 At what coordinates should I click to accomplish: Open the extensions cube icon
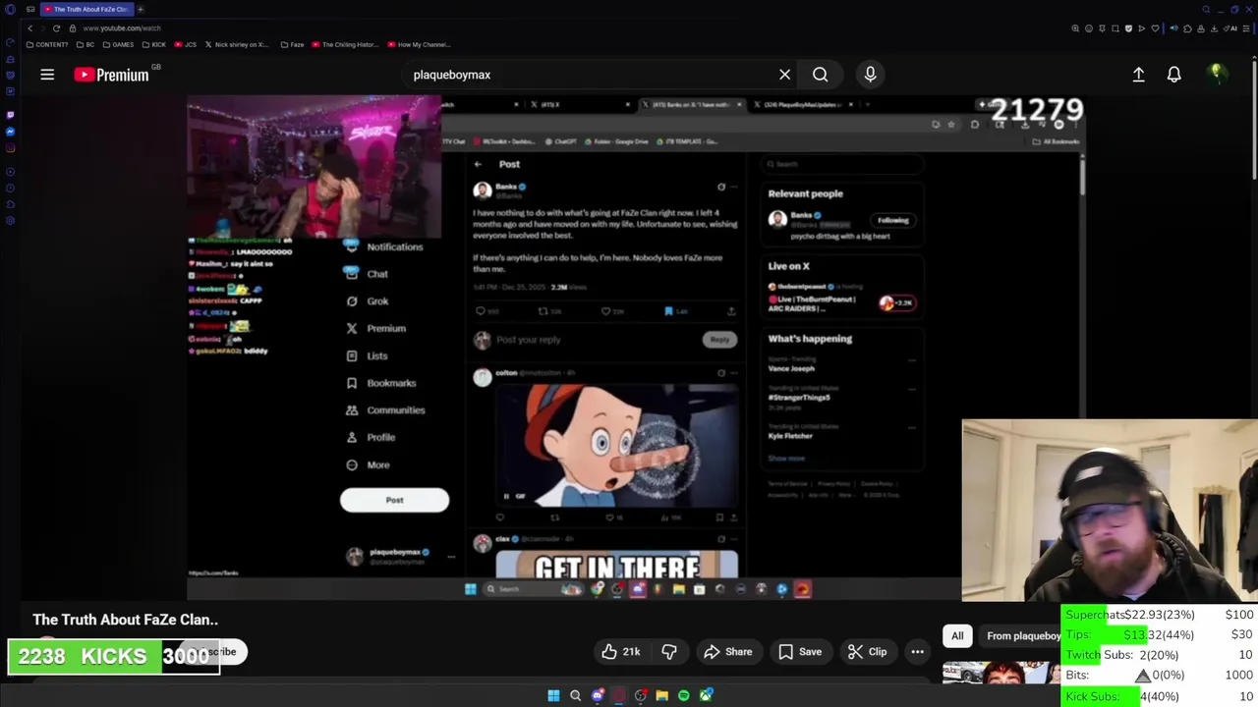(1187, 28)
